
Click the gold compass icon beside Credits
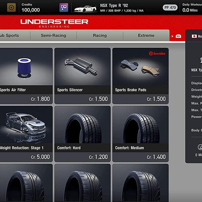tap(11, 7)
